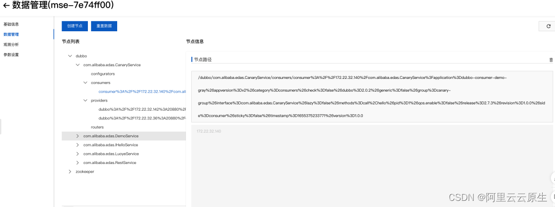555x207 pixels.
Task: Click the node data field showing 172.22.32.140
Action: (372, 165)
